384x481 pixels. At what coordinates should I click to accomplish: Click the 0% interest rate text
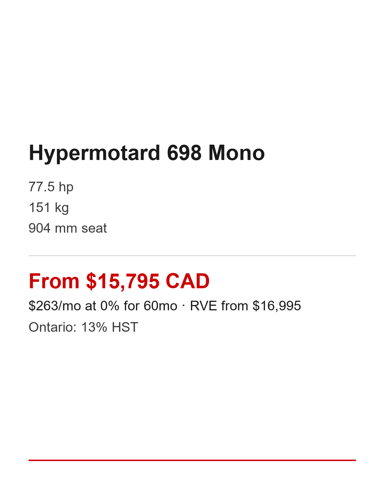(110, 306)
